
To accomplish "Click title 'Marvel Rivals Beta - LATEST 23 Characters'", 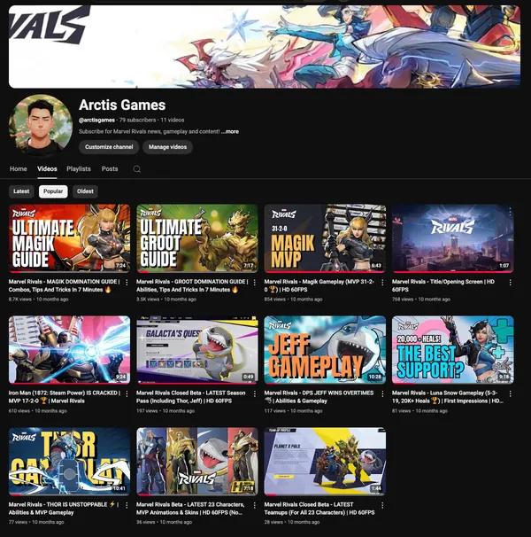I will tap(190, 509).
